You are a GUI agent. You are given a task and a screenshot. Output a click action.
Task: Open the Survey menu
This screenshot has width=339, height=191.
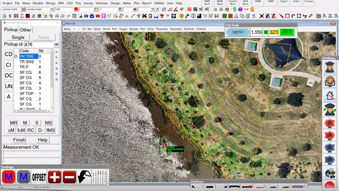click(x=88, y=3)
